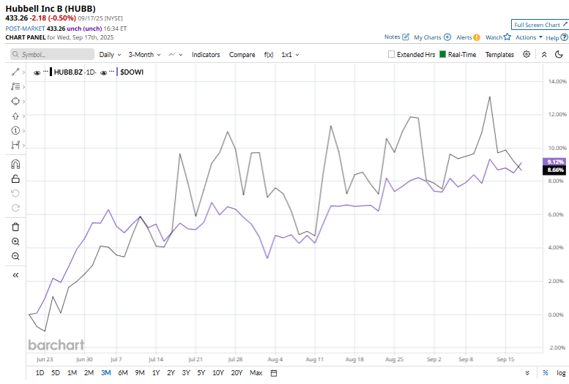Open the Indicators panel

(206, 54)
